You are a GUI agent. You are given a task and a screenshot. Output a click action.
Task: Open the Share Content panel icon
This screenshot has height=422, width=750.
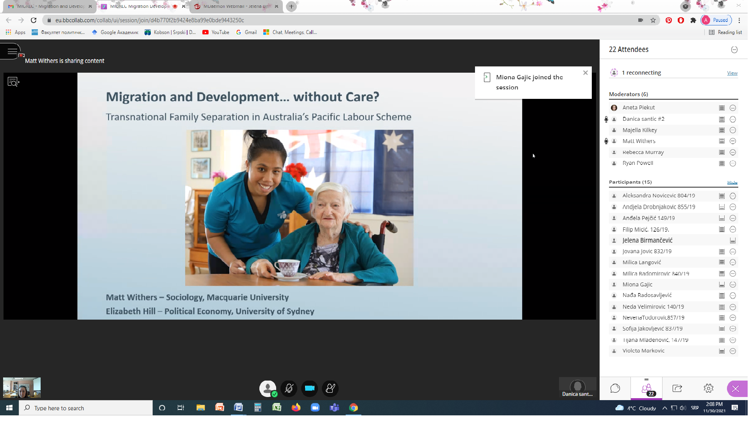tap(677, 388)
